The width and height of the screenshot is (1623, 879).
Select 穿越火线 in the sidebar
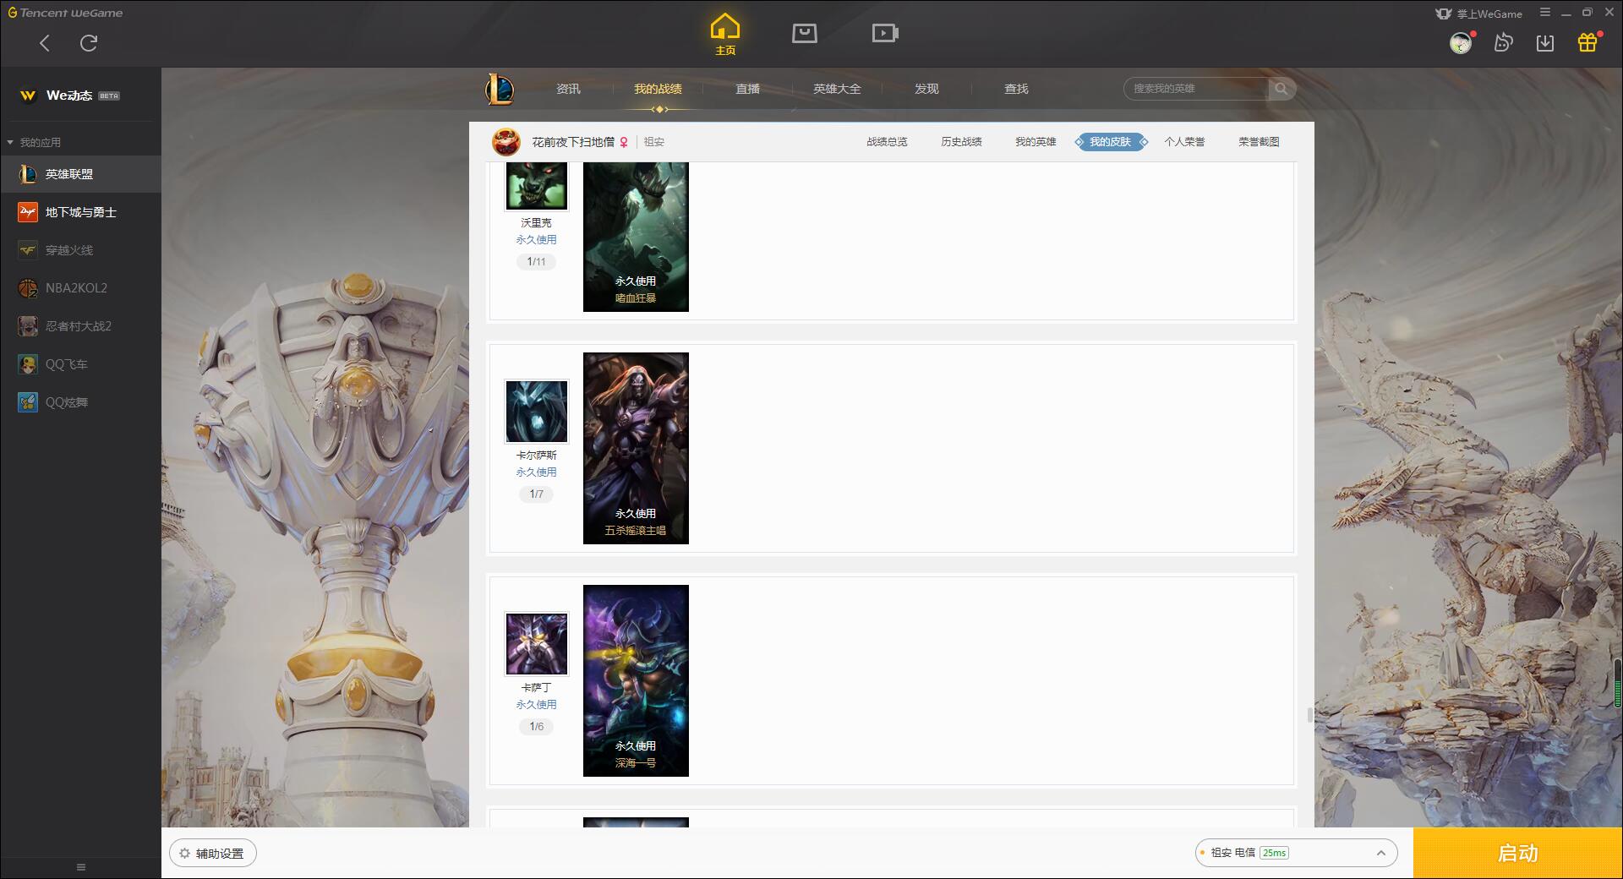pos(80,250)
